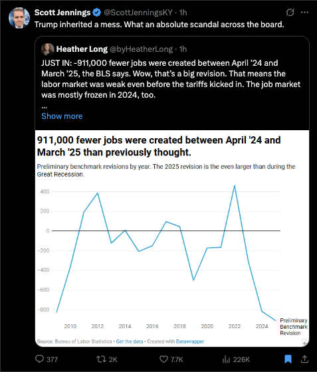Open the @ScottJenningsKY handle
The image size is (317, 372).
pyautogui.click(x=138, y=13)
